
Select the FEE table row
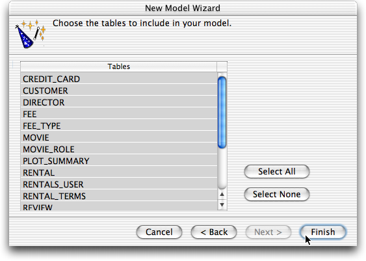click(119, 113)
